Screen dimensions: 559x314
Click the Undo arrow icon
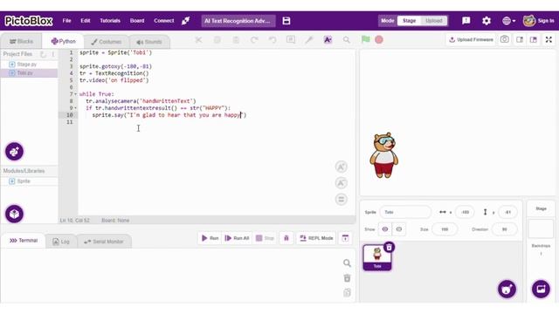point(273,40)
